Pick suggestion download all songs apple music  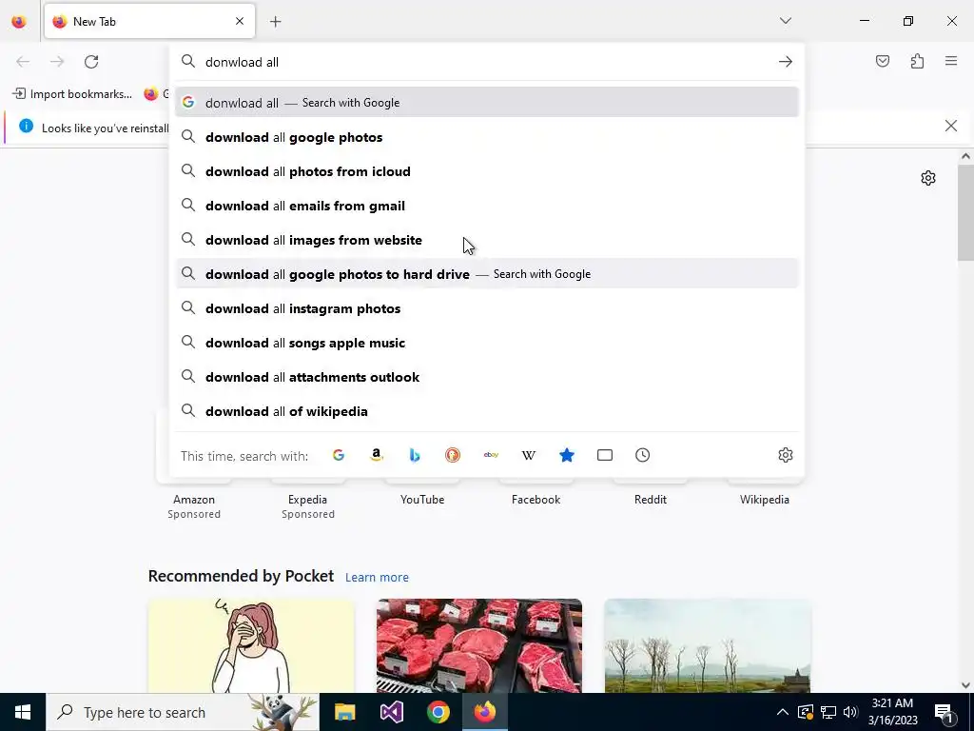tap(487, 343)
